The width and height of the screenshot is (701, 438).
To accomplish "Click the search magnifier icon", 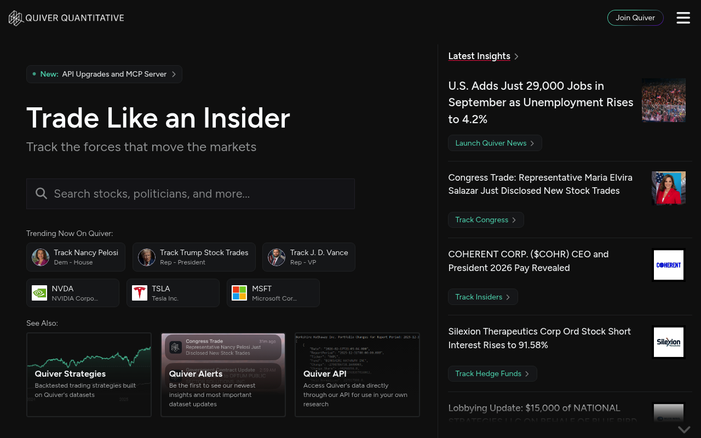I will 41,193.
